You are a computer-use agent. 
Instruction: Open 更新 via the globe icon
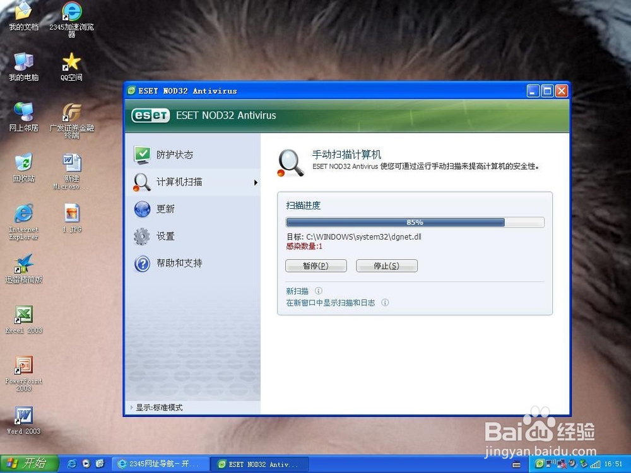(140, 209)
